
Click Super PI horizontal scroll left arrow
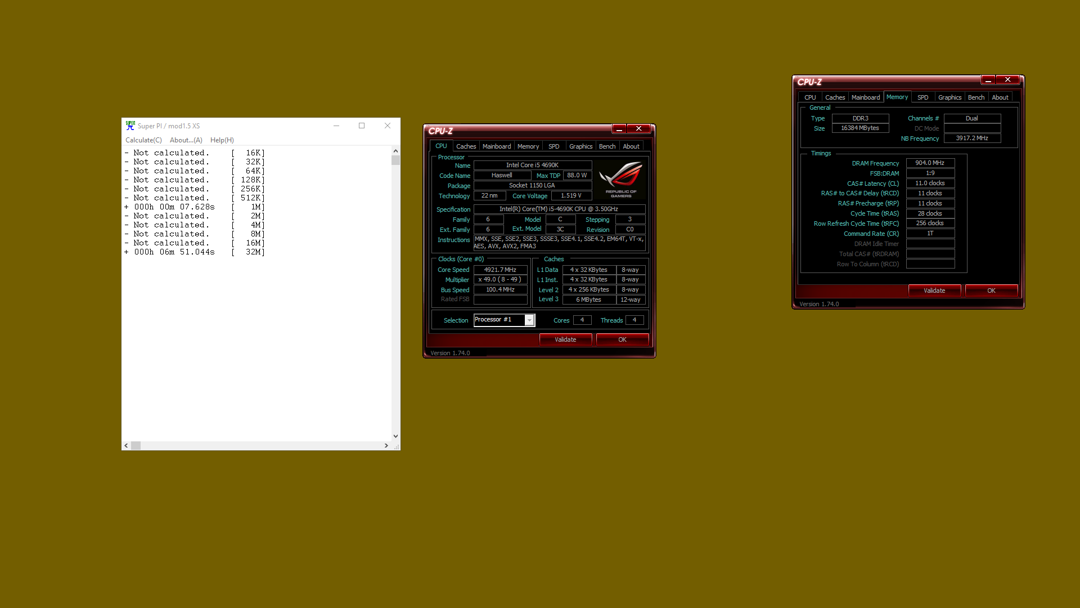tap(127, 445)
